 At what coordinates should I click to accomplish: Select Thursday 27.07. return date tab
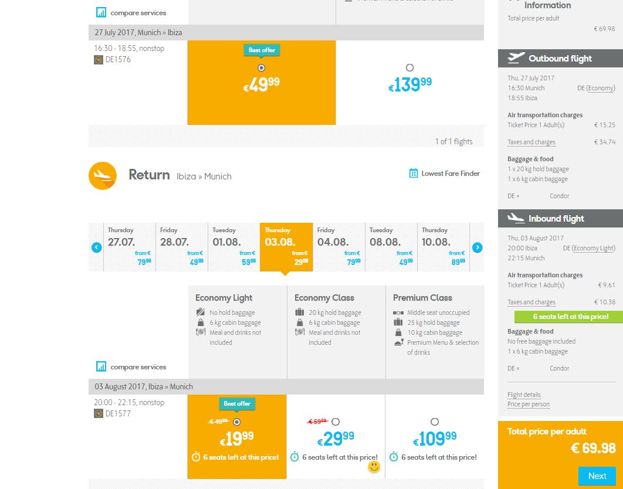(x=130, y=247)
